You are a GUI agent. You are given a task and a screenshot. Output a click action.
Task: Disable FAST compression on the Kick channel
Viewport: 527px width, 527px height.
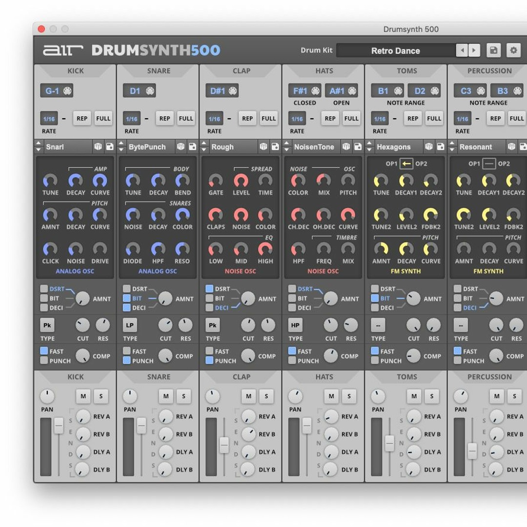pyautogui.click(x=44, y=351)
